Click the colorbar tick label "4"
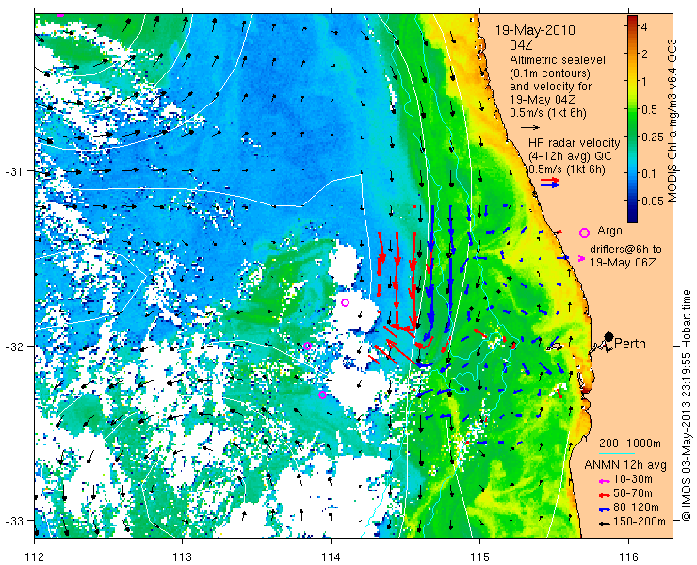The image size is (697, 565). 644,26
